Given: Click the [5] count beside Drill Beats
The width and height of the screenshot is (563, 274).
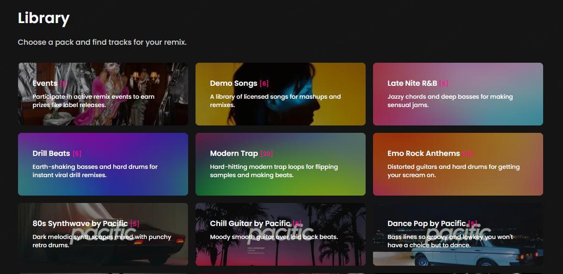Looking at the screenshot, I should coord(77,154).
